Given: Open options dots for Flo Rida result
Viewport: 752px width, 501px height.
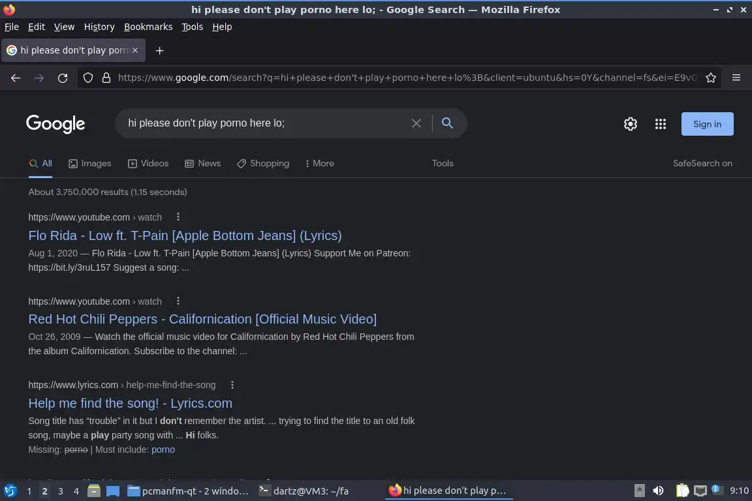Looking at the screenshot, I should point(178,217).
